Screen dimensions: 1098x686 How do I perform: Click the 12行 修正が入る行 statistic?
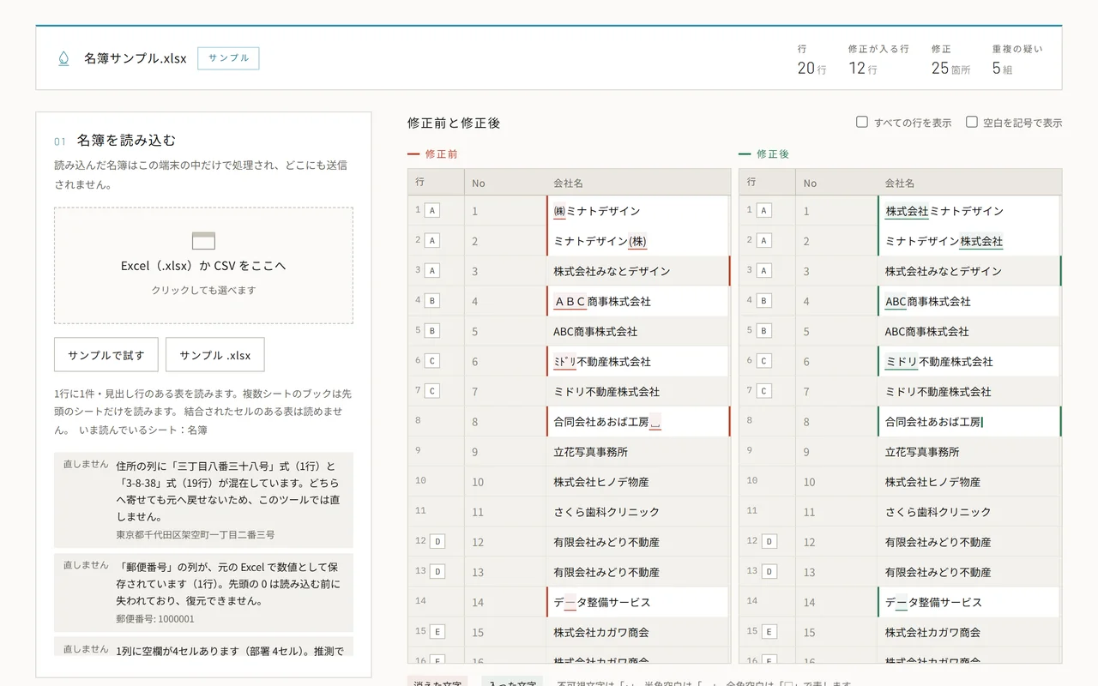pos(863,69)
